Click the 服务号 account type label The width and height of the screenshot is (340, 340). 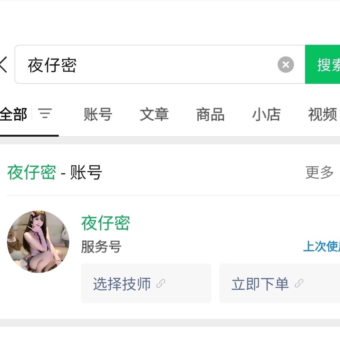click(x=101, y=247)
